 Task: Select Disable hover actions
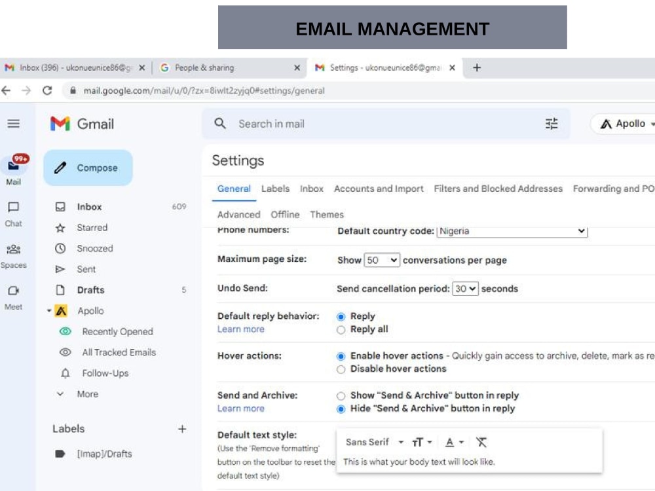[341, 369]
